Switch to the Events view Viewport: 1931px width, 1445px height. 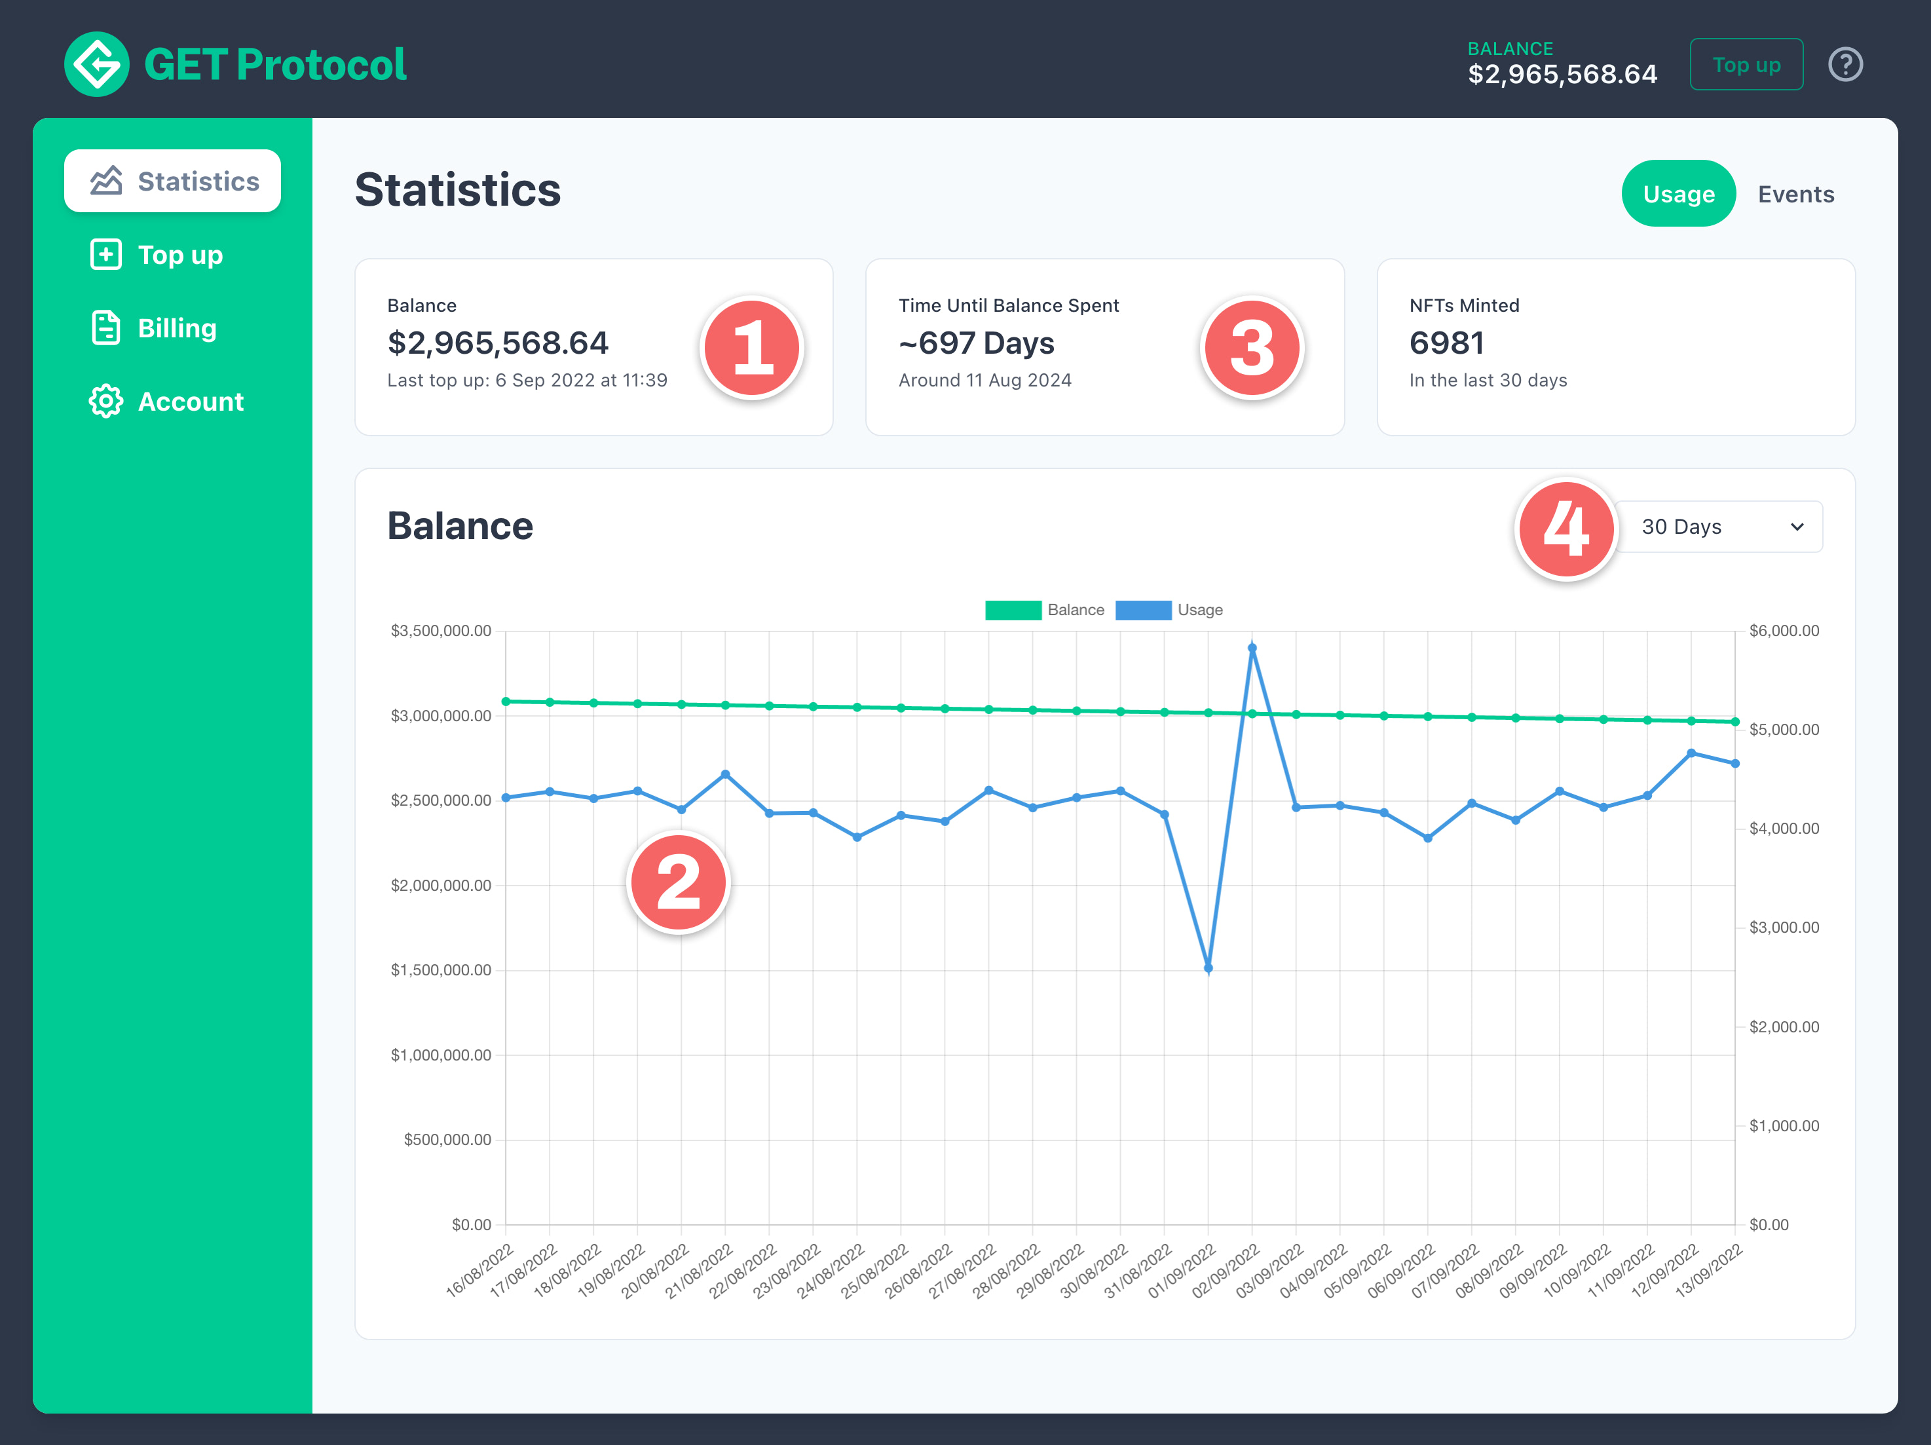[1795, 194]
